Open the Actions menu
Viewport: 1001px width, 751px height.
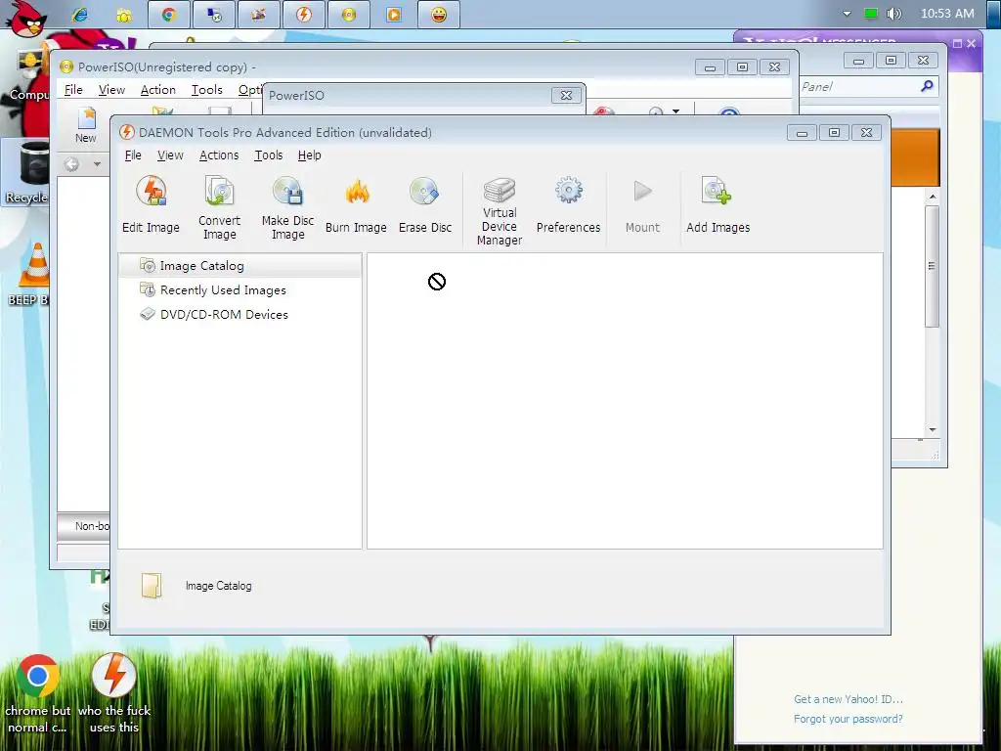pos(218,155)
